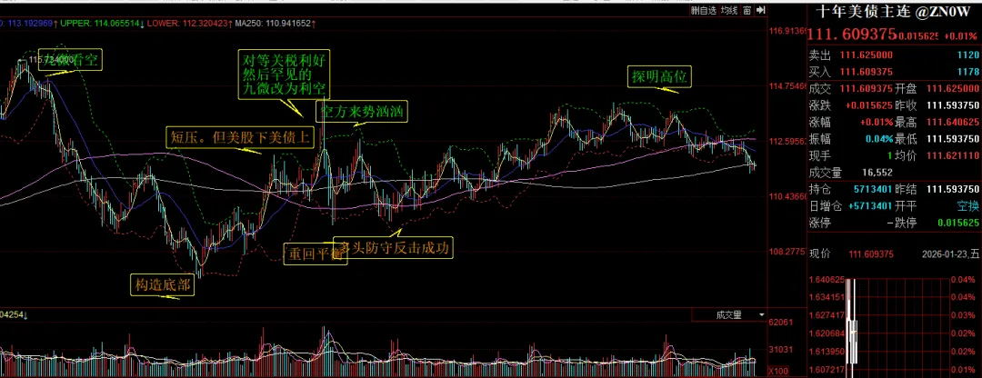Select the 探明高位 annotation label
The image size is (982, 378).
point(659,77)
